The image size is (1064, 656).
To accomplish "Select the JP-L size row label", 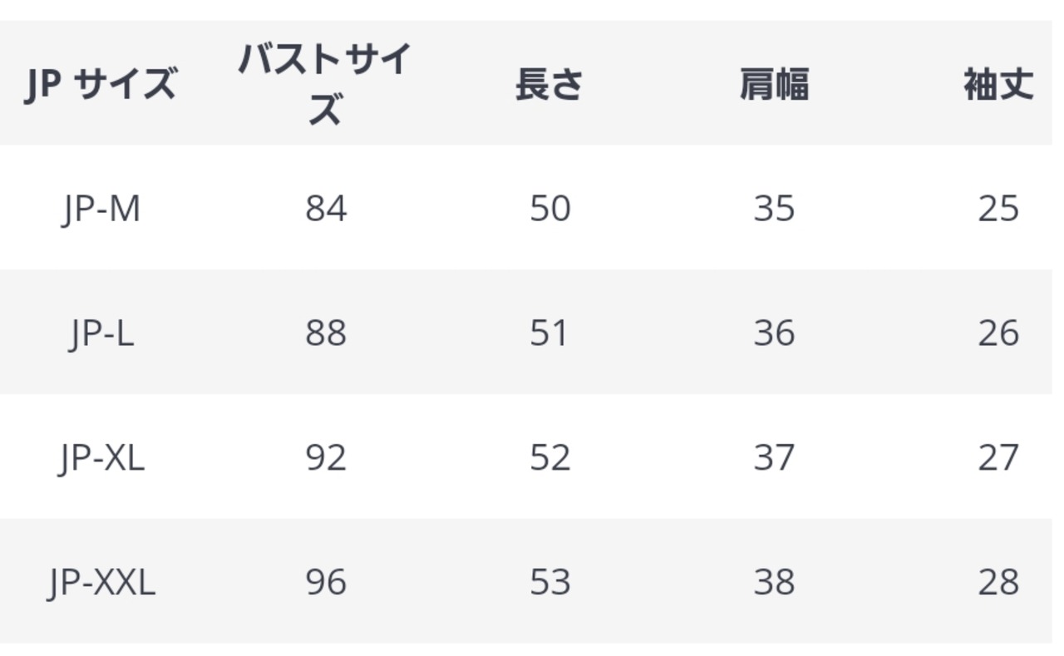I will point(101,333).
